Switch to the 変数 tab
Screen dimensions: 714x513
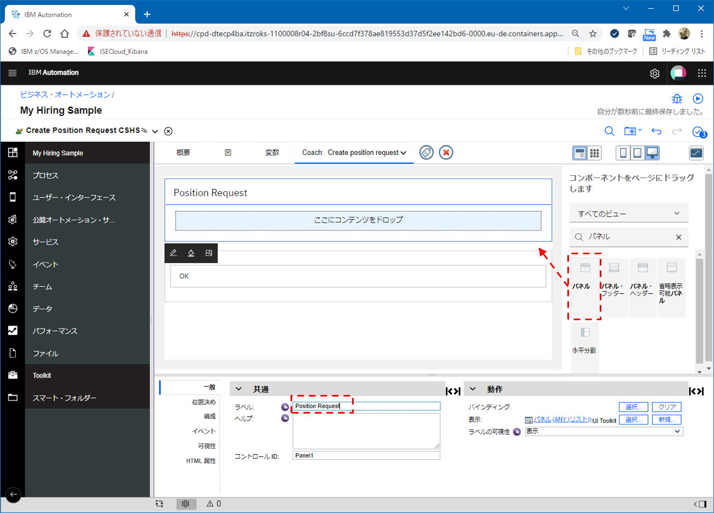click(x=272, y=153)
